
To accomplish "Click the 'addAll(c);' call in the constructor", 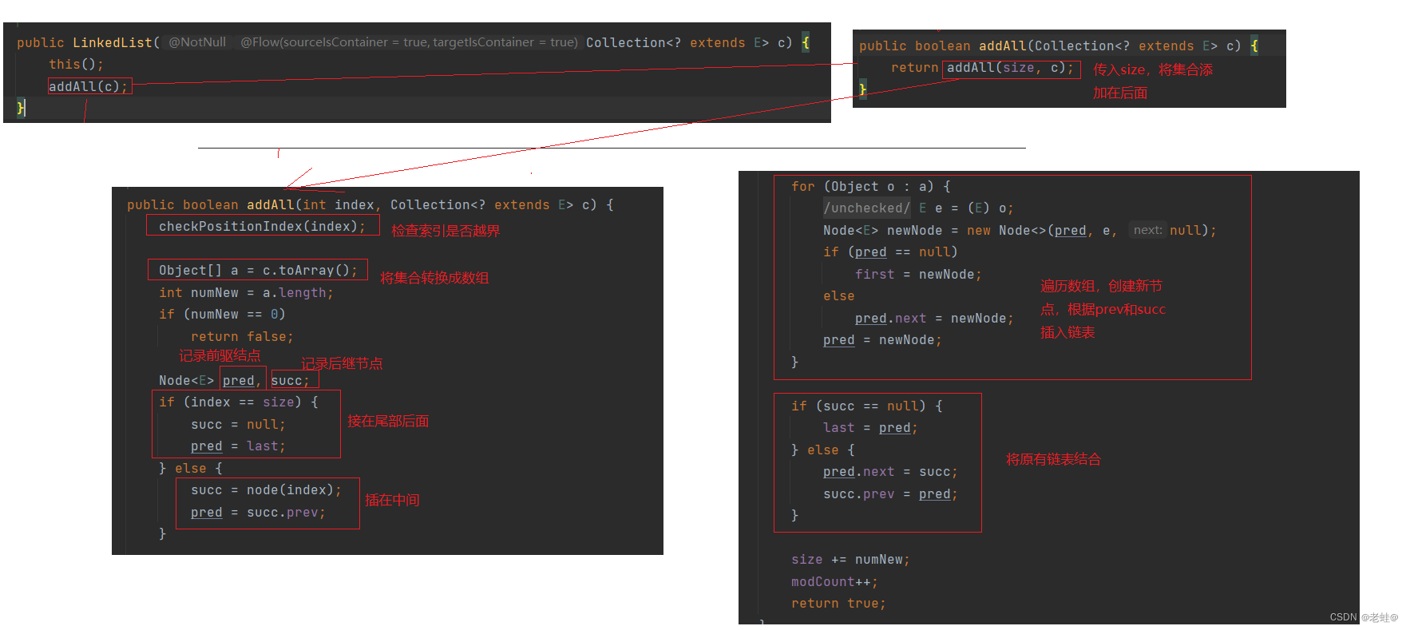I will pos(88,86).
